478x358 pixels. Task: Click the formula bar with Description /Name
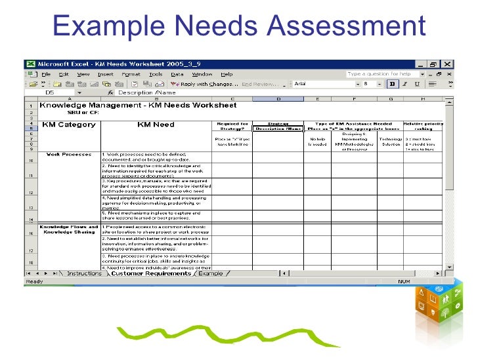(x=284, y=92)
